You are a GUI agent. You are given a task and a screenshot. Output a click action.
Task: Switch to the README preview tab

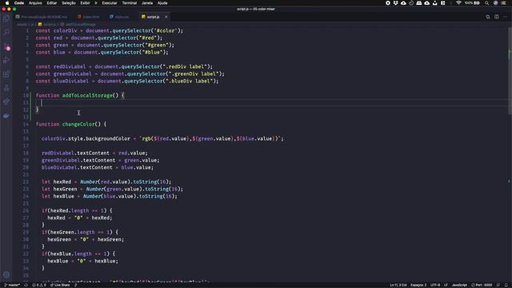[42, 17]
